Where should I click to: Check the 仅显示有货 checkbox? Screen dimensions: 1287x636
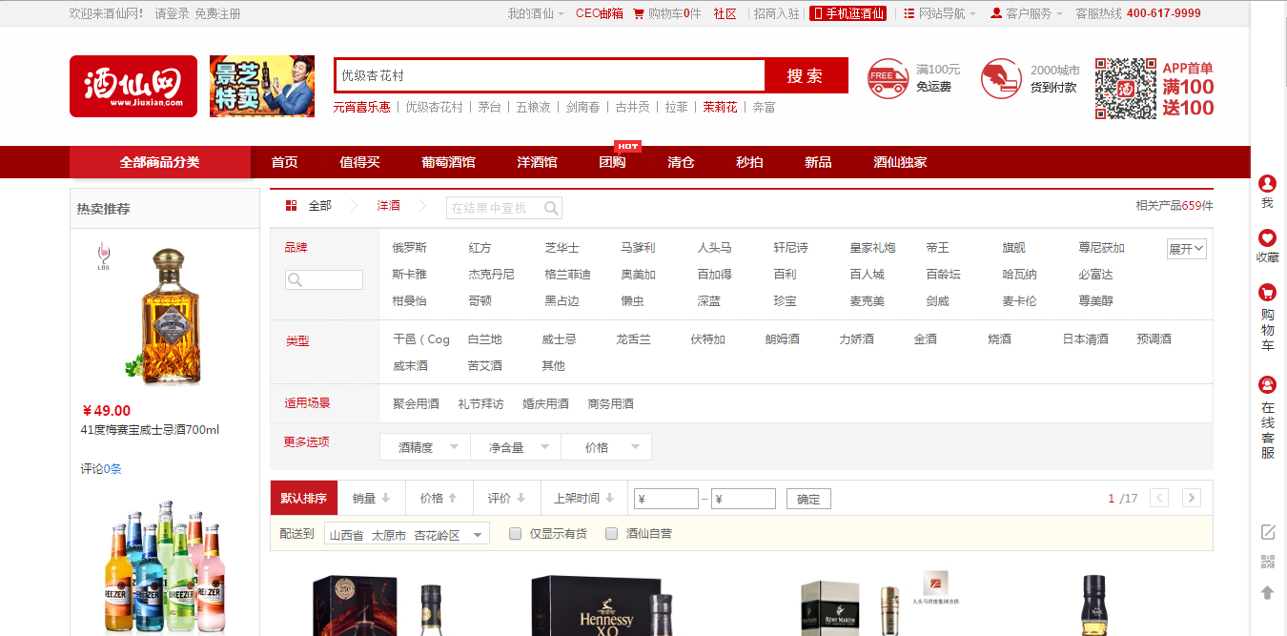515,534
